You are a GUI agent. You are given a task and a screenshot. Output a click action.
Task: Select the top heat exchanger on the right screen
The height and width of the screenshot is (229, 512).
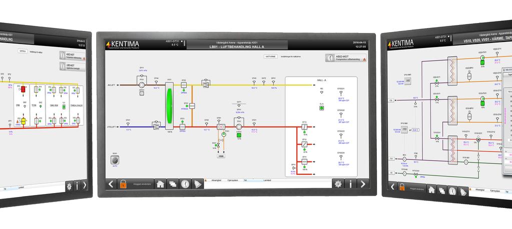click(x=452, y=70)
